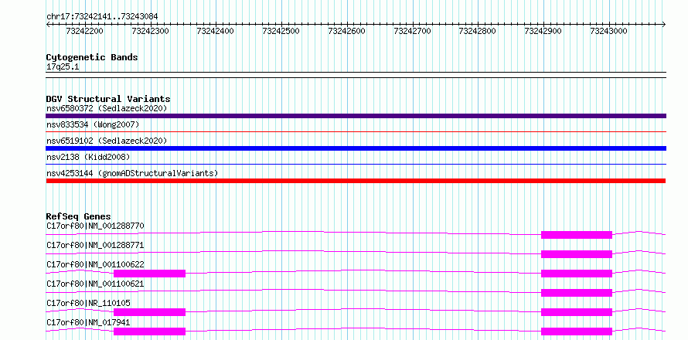Click ruler position 73242200

point(84,31)
